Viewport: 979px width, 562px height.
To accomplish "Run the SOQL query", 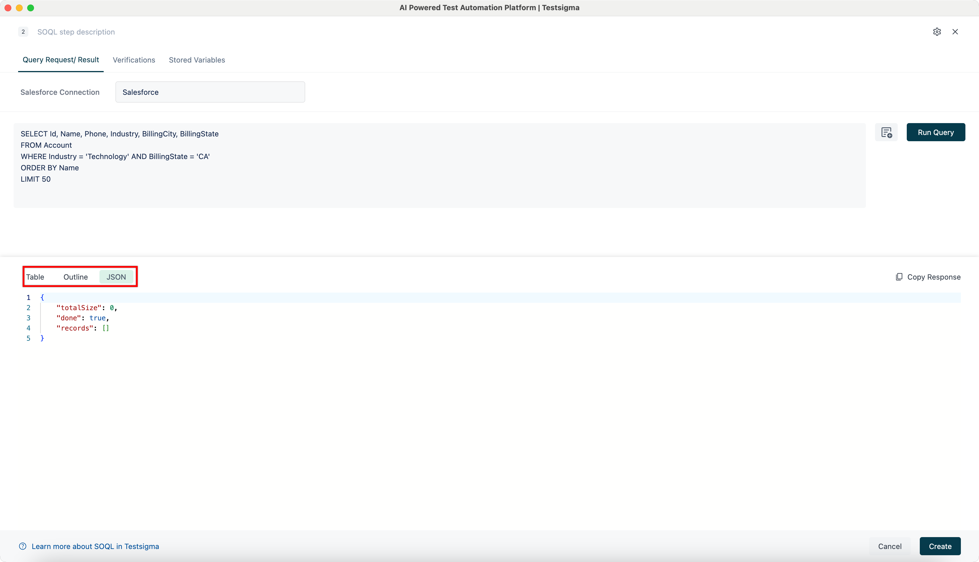I will [936, 132].
